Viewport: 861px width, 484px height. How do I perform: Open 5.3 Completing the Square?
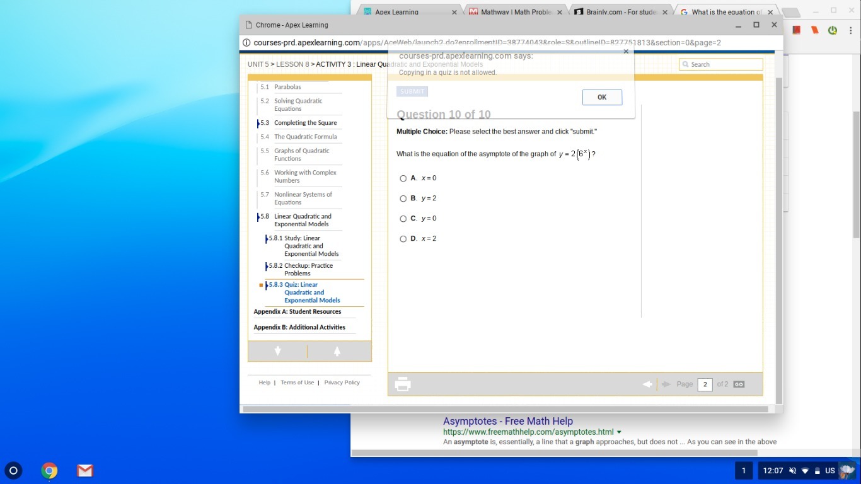306,123
